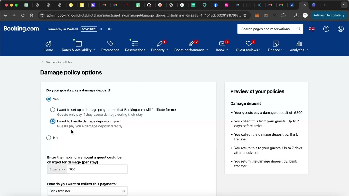
Task: Click the browser home icon
Action: tap(31, 15)
